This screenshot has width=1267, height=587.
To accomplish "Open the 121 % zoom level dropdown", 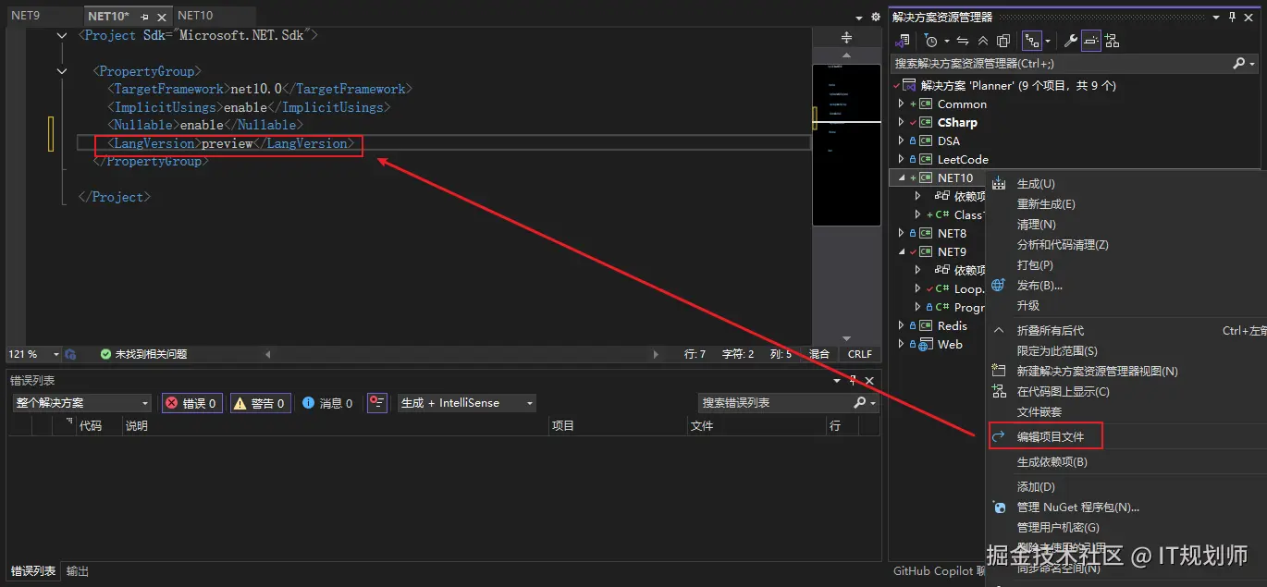I will pos(55,354).
